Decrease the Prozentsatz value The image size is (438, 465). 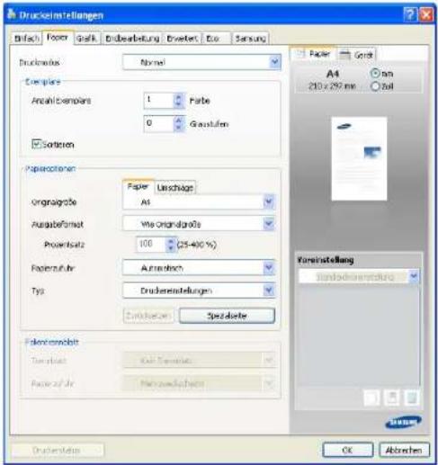[x=171, y=248]
